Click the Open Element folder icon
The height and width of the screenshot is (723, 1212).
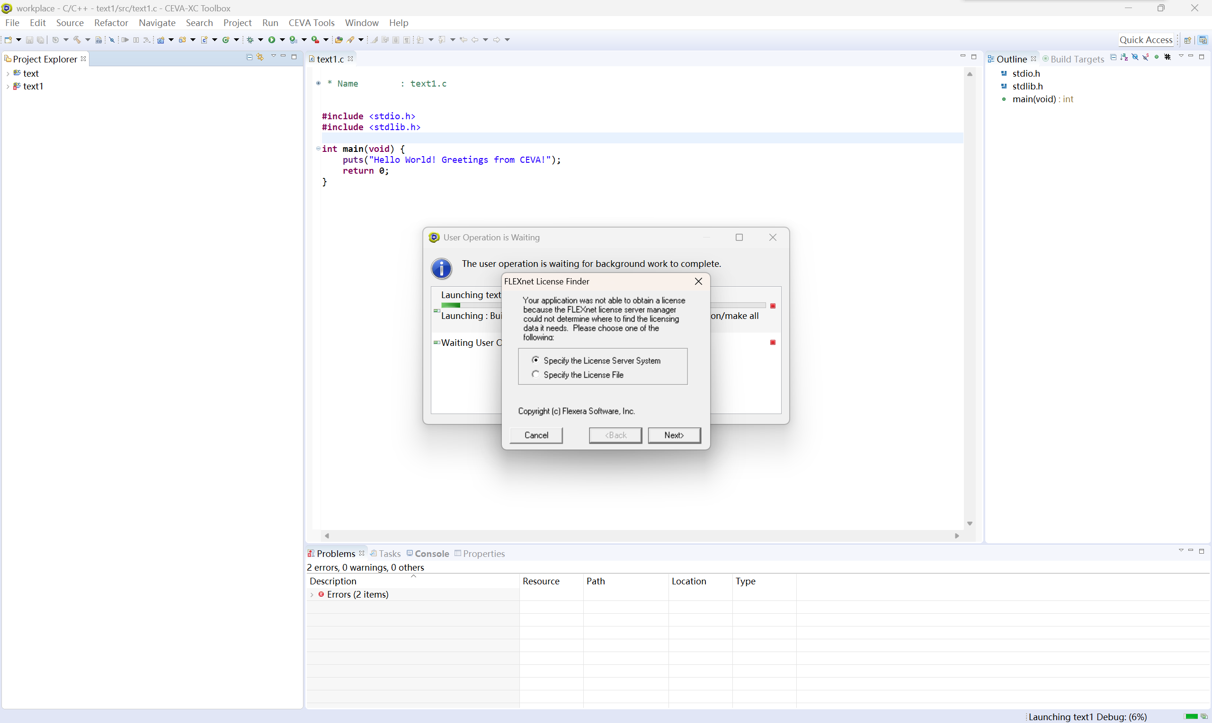tap(339, 40)
